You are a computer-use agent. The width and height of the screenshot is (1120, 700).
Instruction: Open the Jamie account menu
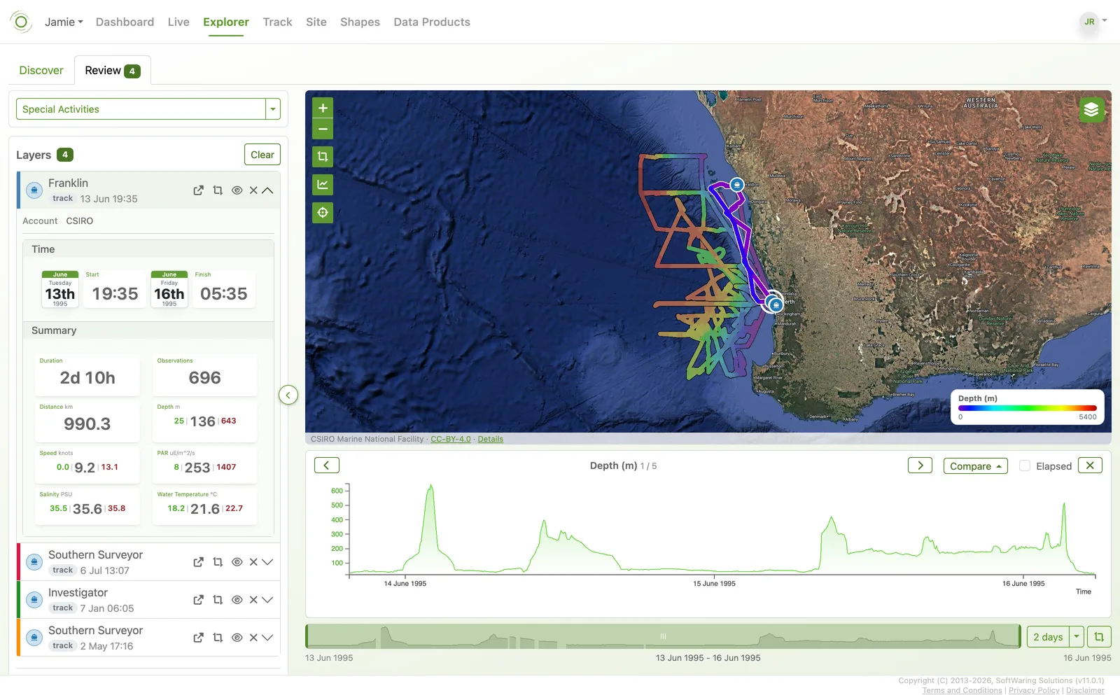[64, 22]
